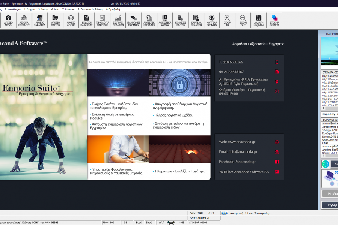Open the Facebook: /anaconda.gr link
Image resolution: width=338 pixels, height=225 pixels.
tap(237, 162)
